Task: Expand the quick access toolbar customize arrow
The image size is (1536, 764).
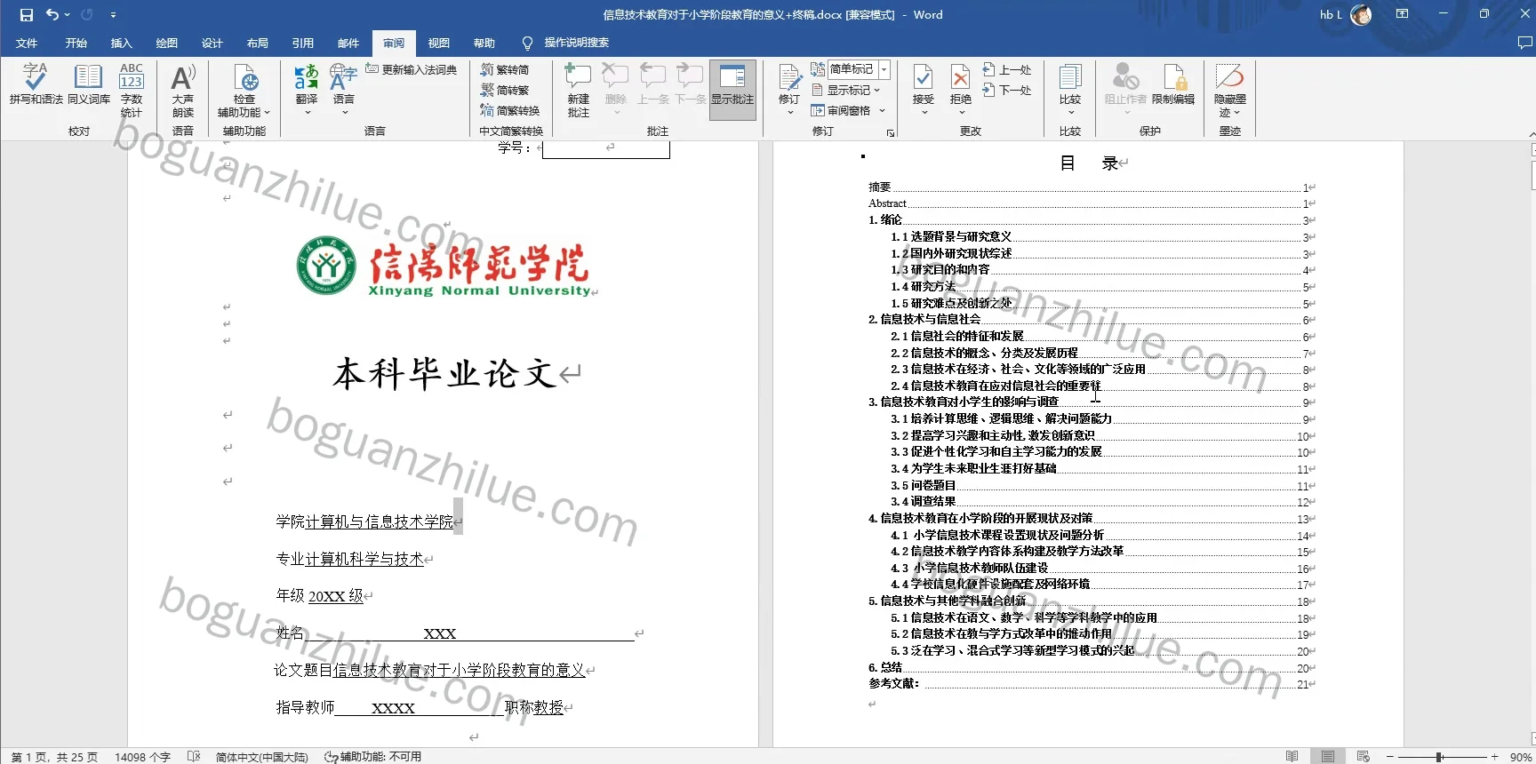Action: pos(113,14)
